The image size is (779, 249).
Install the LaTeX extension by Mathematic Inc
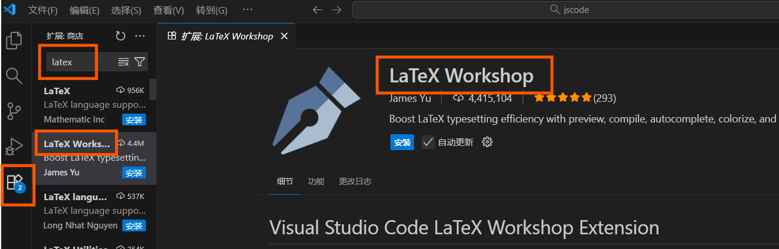click(134, 120)
